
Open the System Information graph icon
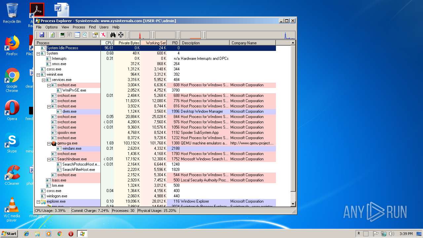pyautogui.click(x=62, y=35)
